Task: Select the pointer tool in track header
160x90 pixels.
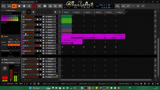Action: [x=55, y=12]
